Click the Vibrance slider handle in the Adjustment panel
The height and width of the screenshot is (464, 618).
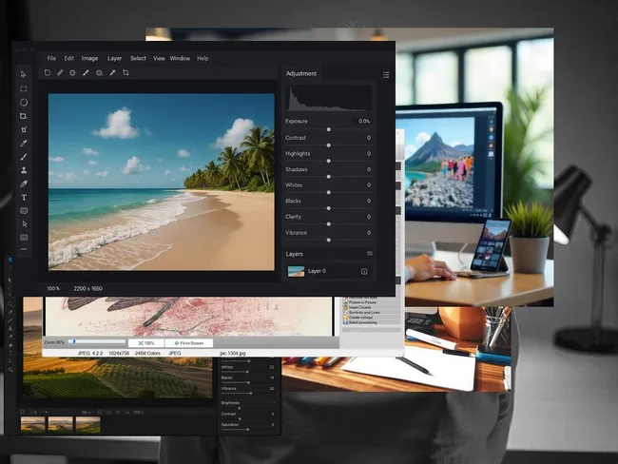click(x=329, y=240)
